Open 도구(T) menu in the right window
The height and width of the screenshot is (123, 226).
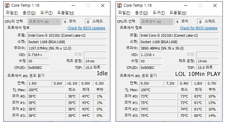pos(159,13)
